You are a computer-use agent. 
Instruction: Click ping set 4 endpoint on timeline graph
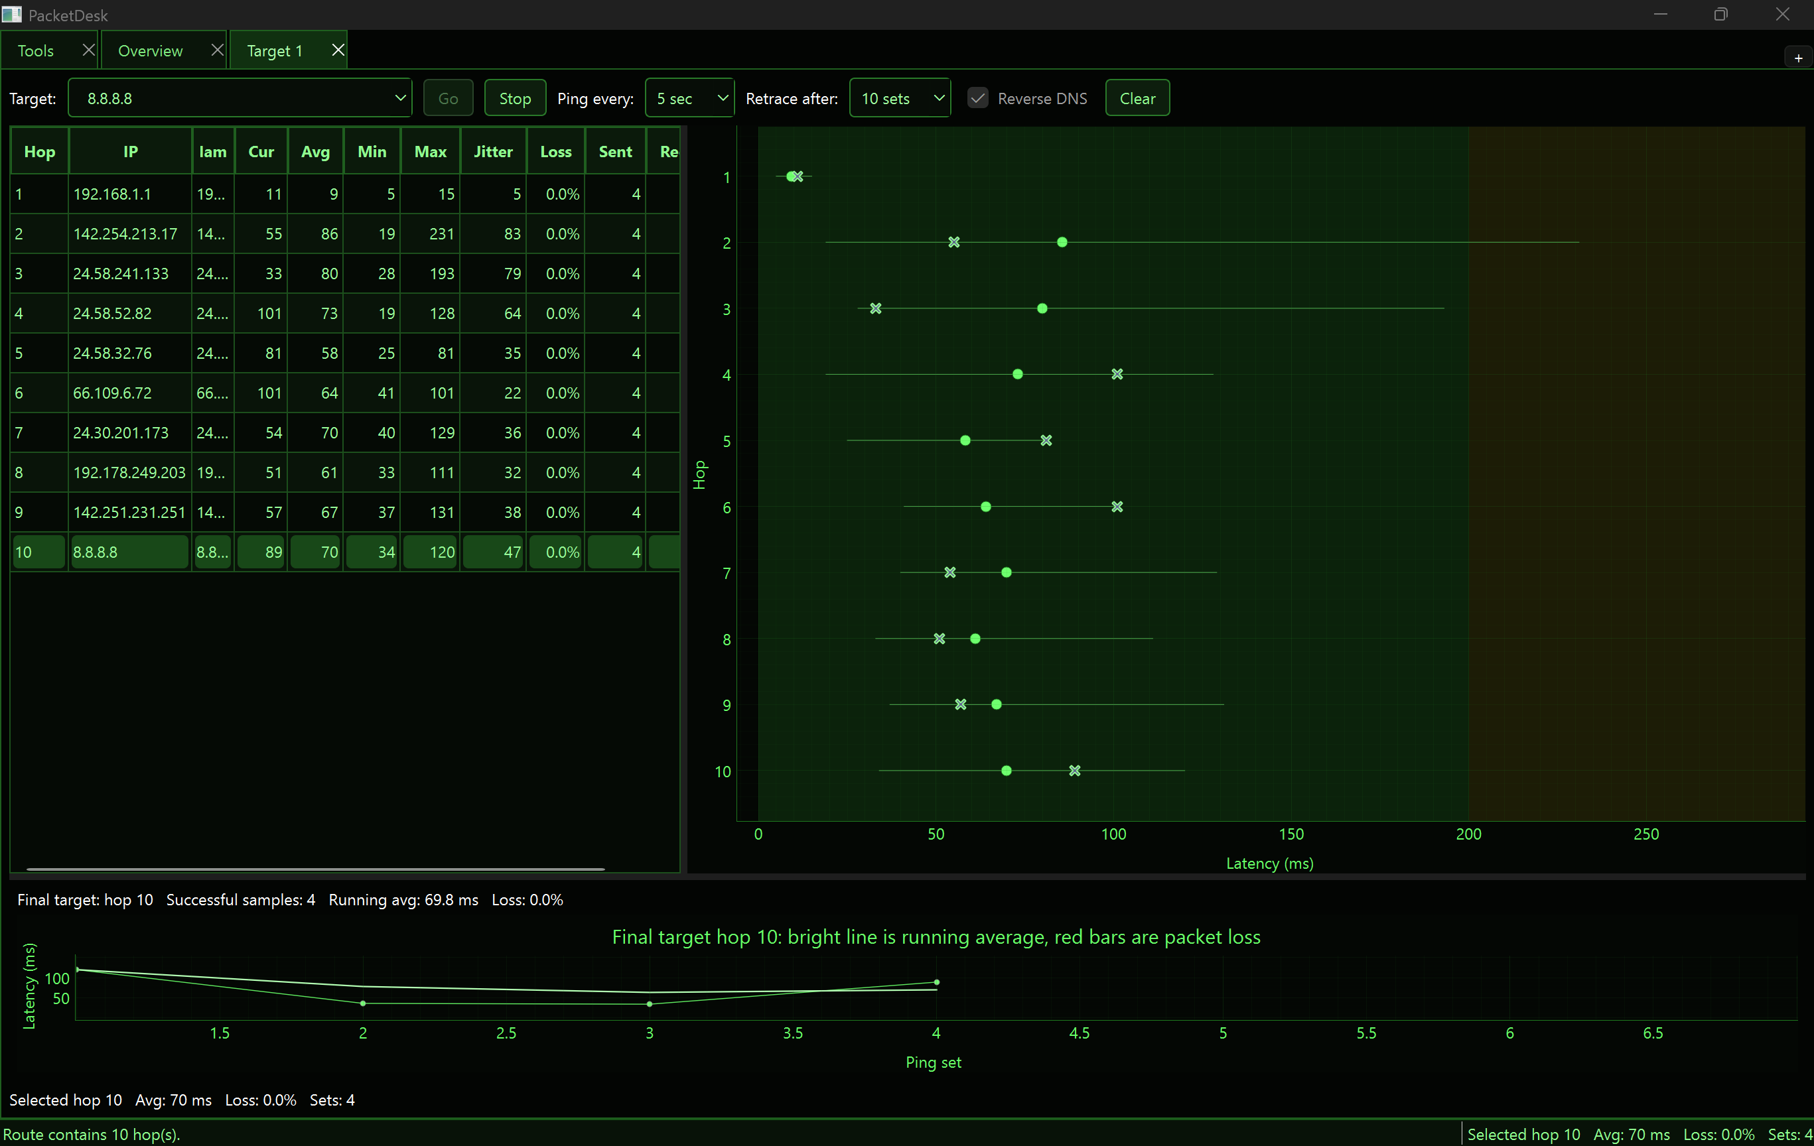[x=936, y=983]
